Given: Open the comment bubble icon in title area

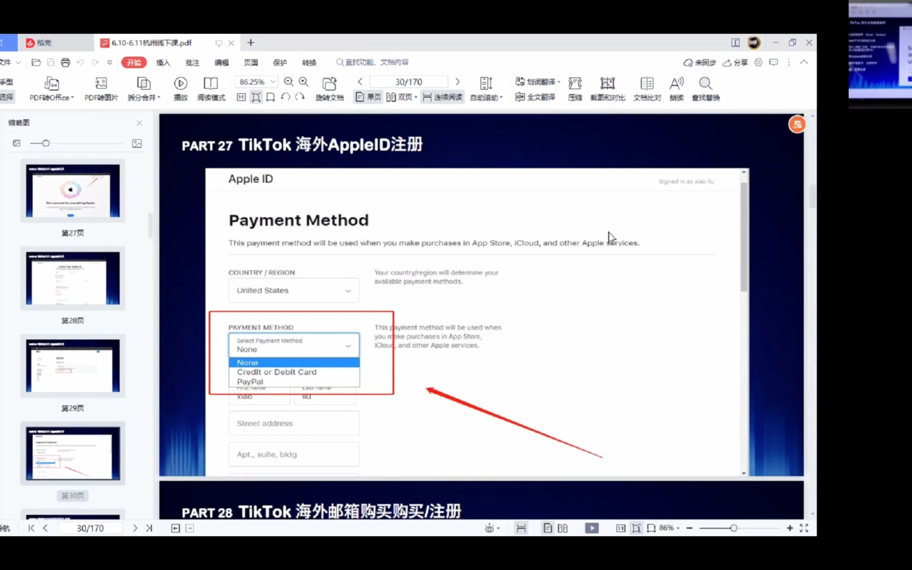Looking at the screenshot, I should pyautogui.click(x=773, y=62).
